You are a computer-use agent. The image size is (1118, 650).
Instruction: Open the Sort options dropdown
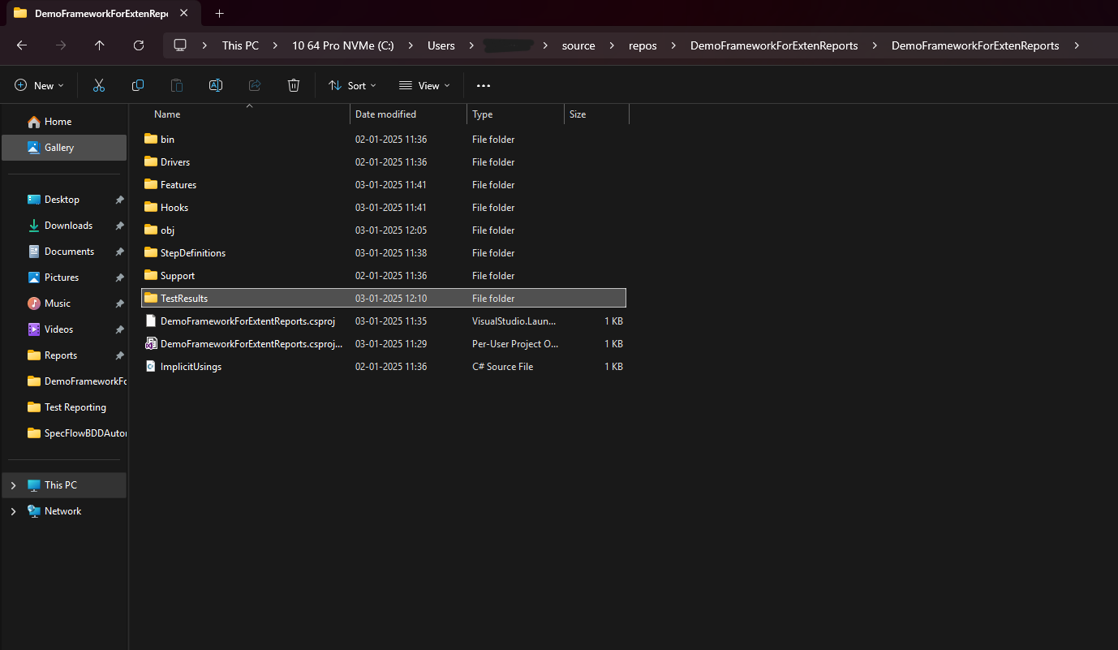coord(352,85)
